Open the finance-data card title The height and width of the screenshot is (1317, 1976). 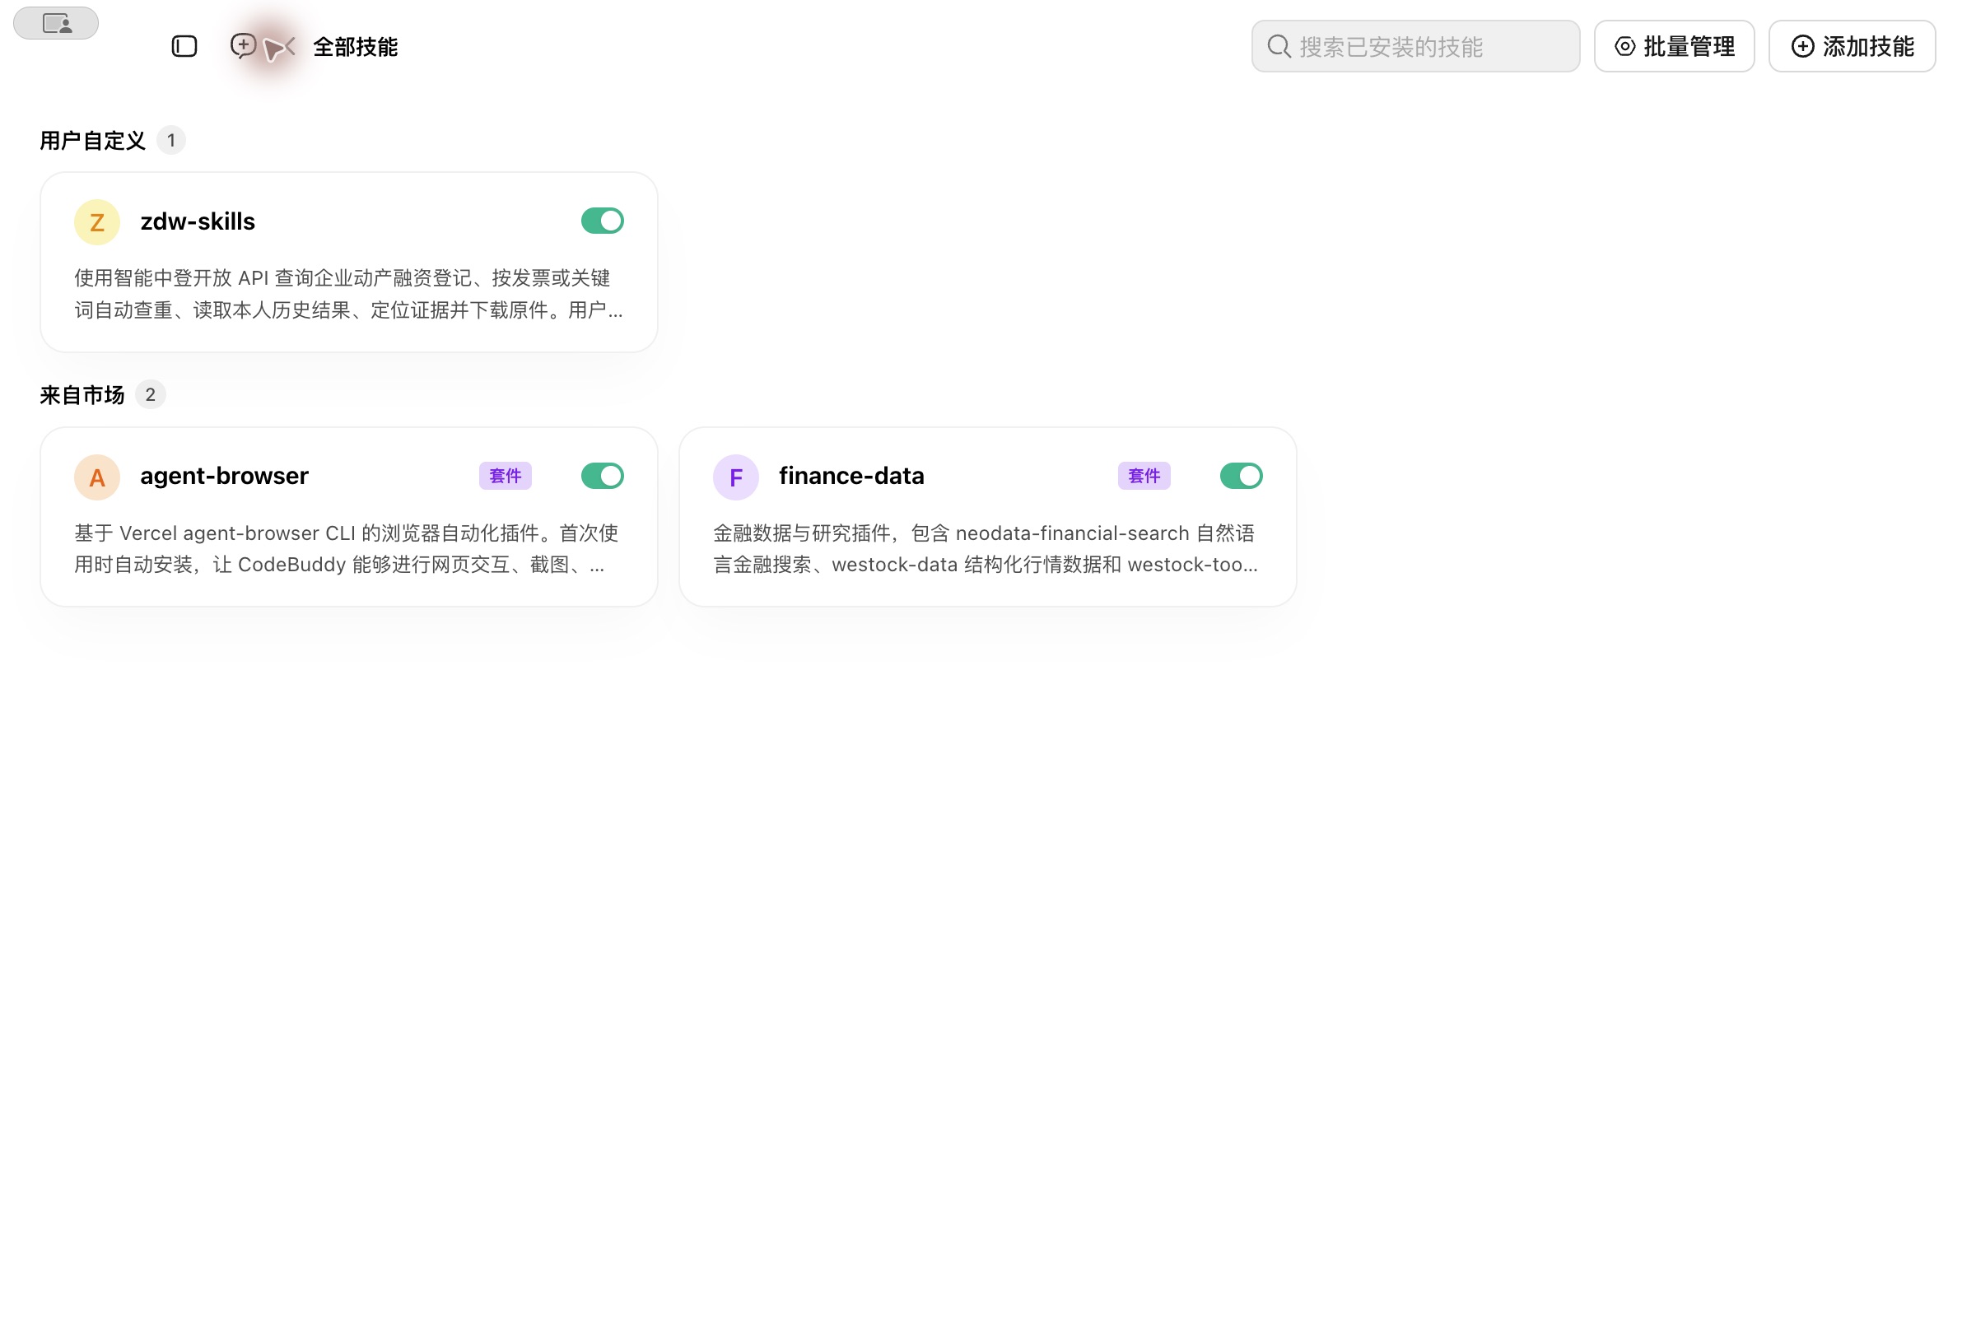click(851, 477)
